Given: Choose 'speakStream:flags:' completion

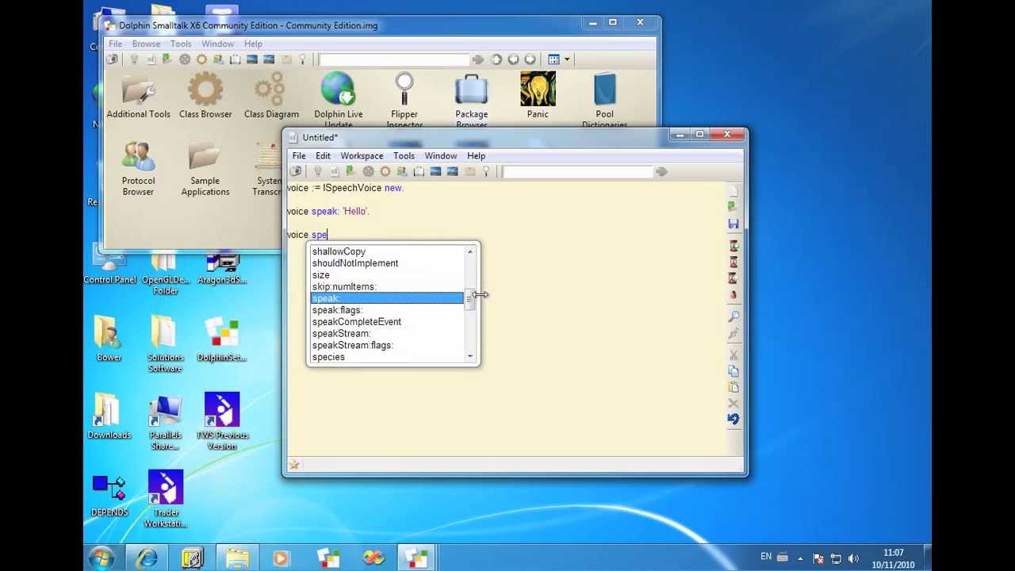Looking at the screenshot, I should coord(387,346).
